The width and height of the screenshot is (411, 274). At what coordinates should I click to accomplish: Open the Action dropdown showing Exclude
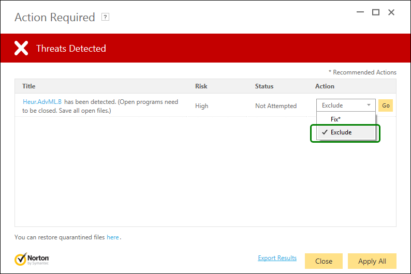[346, 105]
